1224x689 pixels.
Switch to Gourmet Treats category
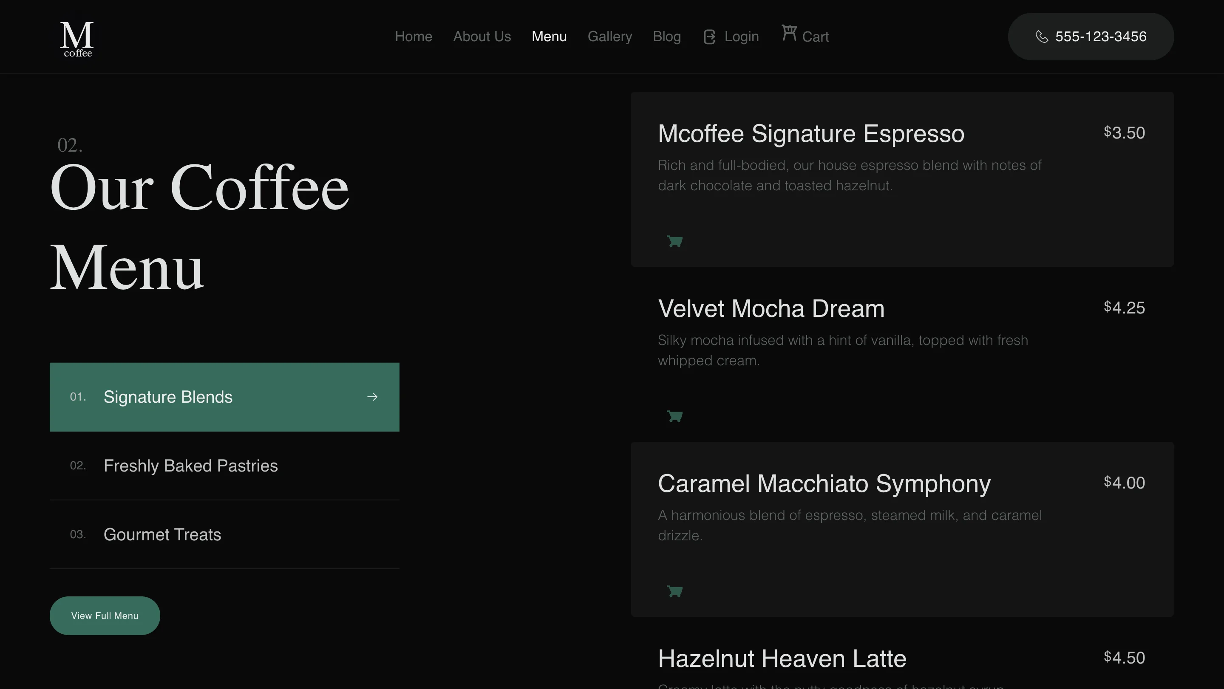[x=162, y=534]
